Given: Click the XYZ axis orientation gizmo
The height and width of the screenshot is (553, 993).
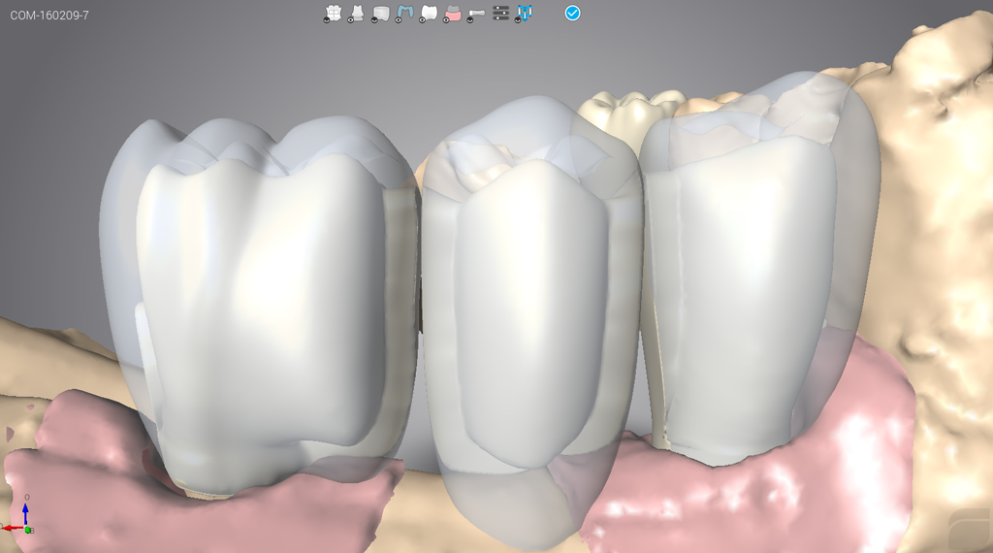Looking at the screenshot, I should point(19,516).
